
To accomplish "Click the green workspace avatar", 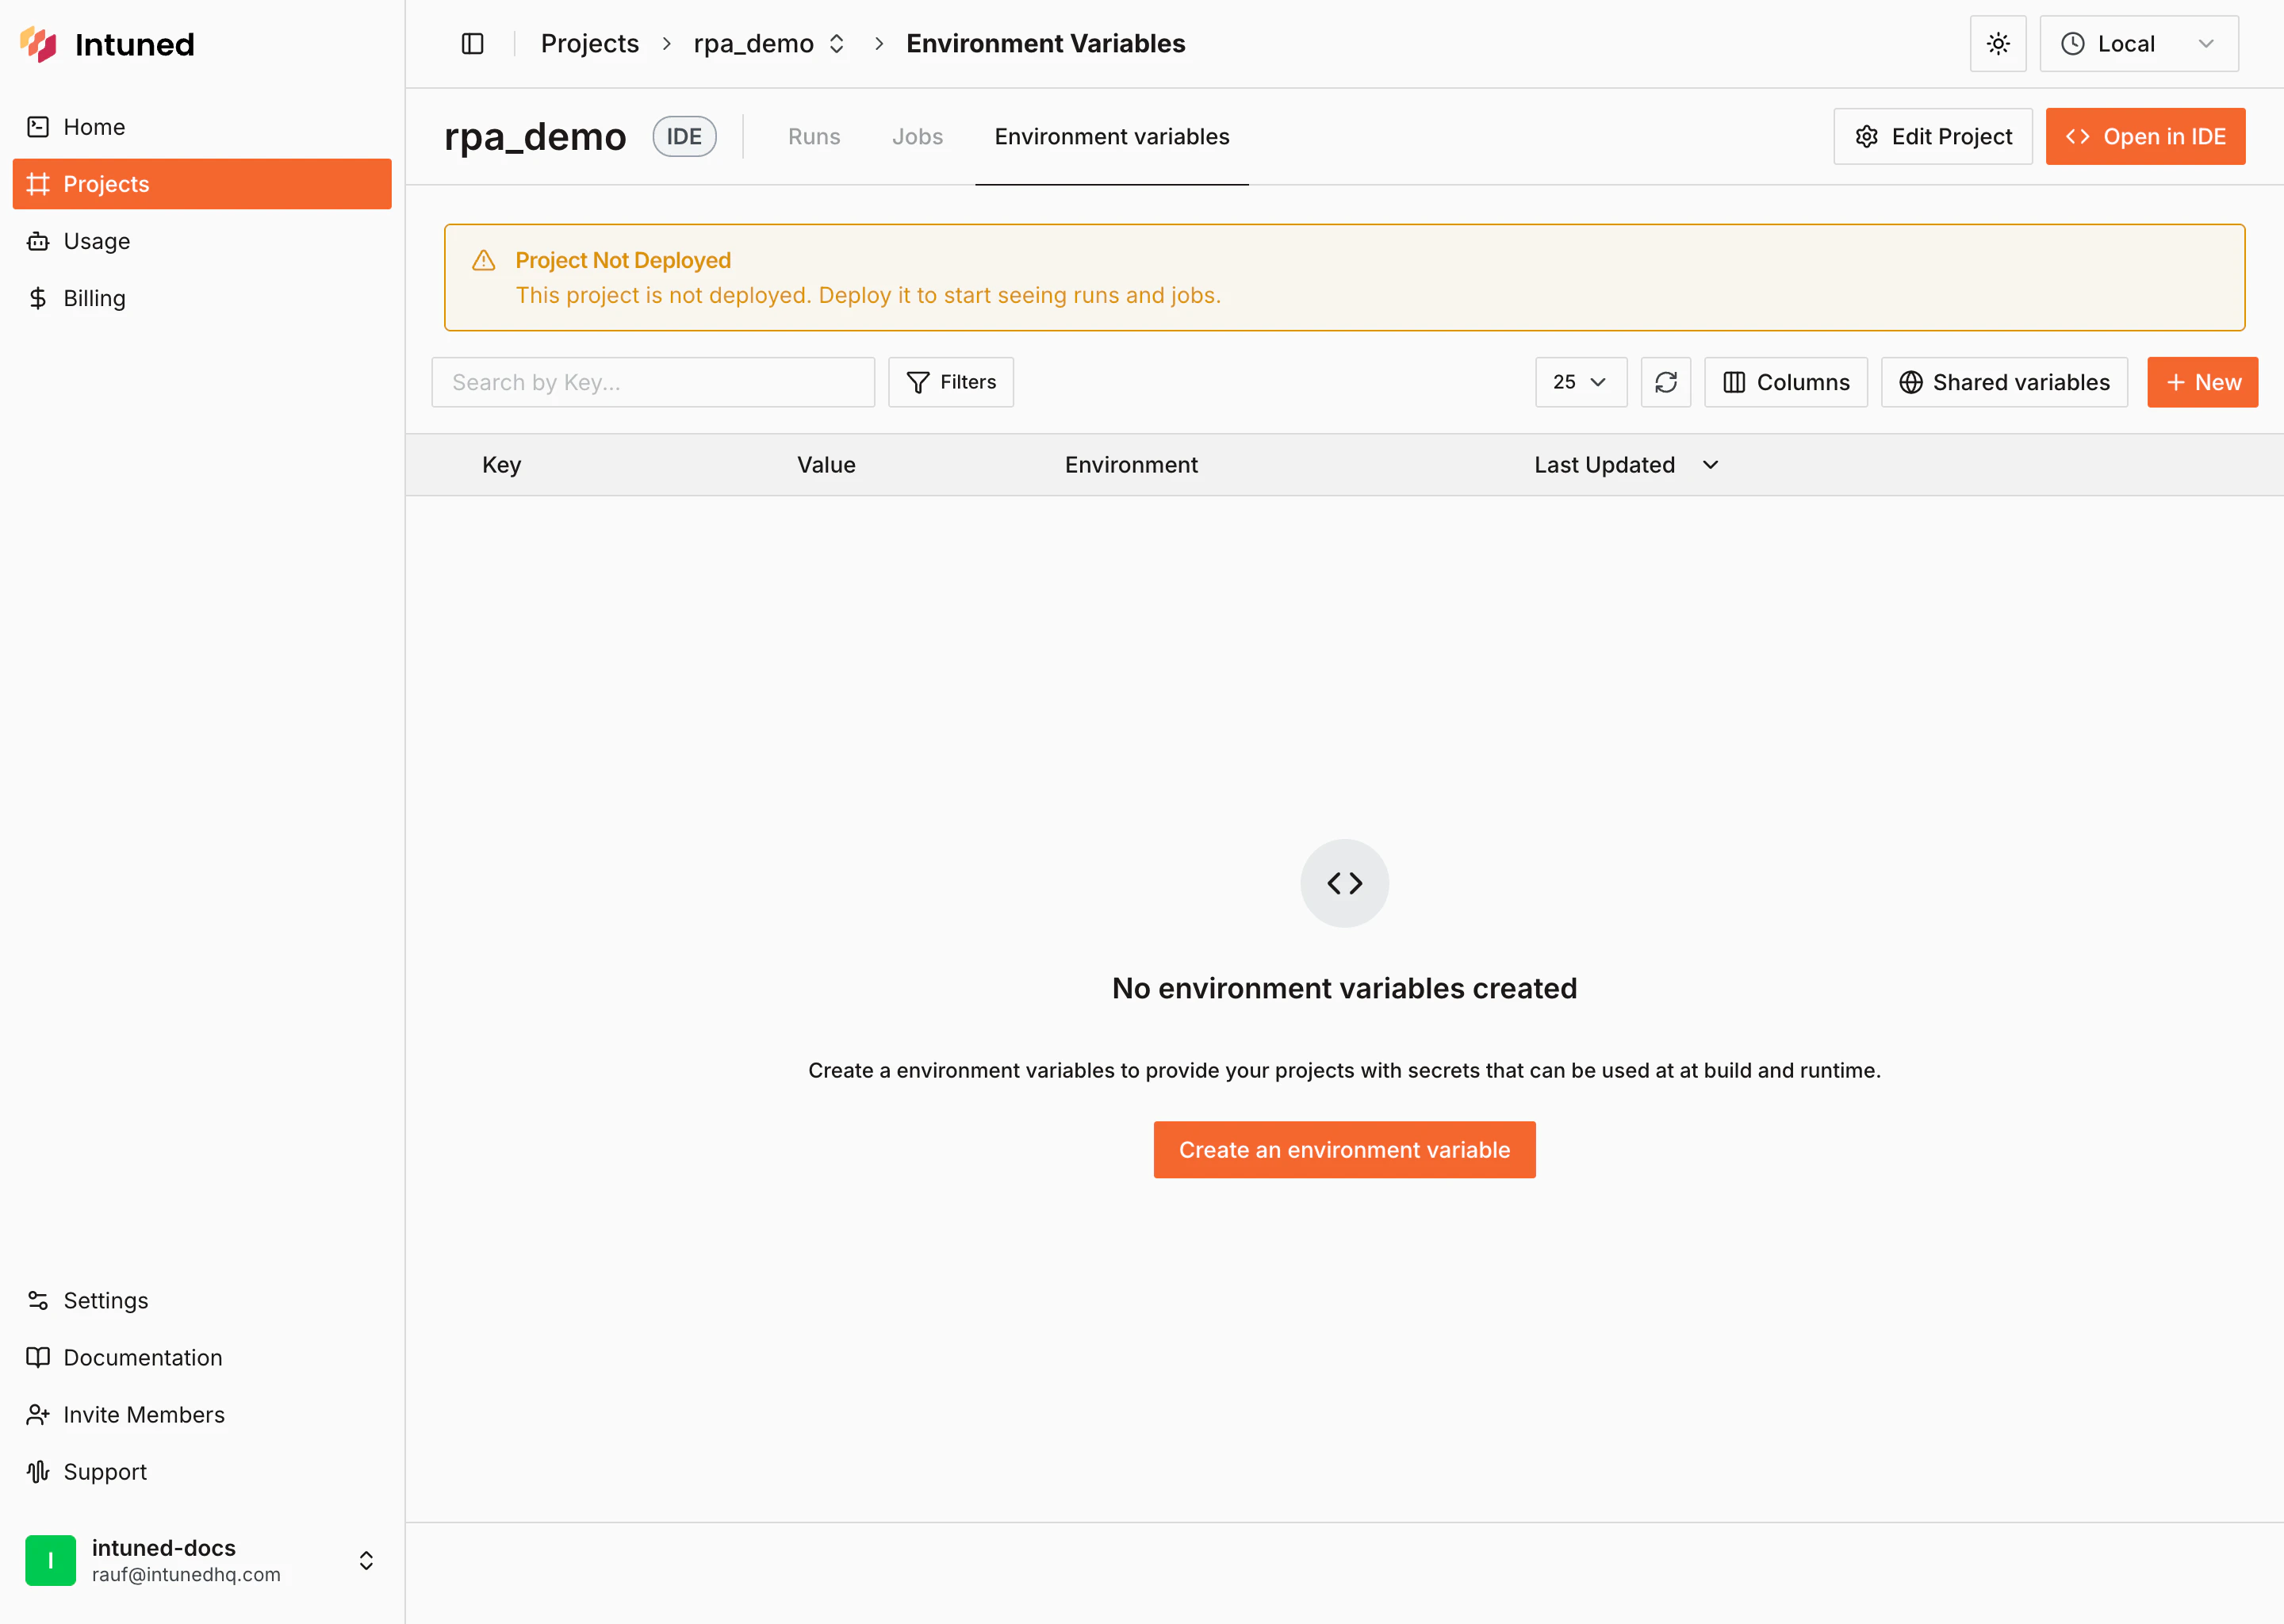I will coord(50,1560).
